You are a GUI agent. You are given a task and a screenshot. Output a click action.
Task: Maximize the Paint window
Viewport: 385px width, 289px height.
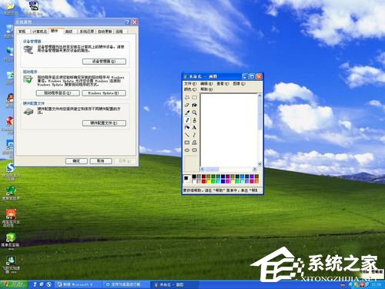tap(252, 76)
